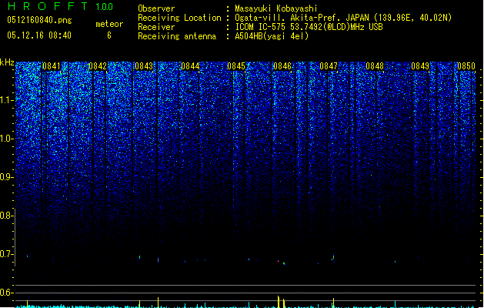Click the Receiver value ICOM IC-575
Viewport: 484px width, 308px height.
coord(261,27)
